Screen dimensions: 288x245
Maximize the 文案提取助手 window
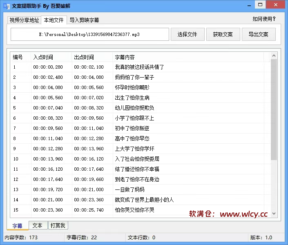click(260, 5)
